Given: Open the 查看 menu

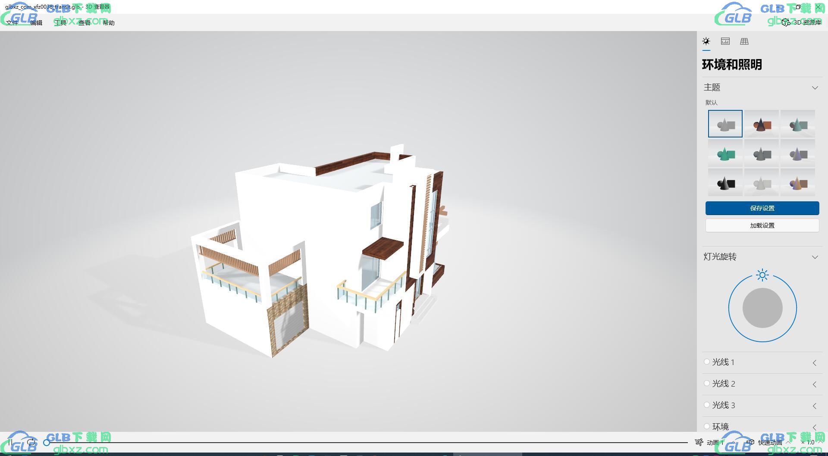Looking at the screenshot, I should click(85, 23).
